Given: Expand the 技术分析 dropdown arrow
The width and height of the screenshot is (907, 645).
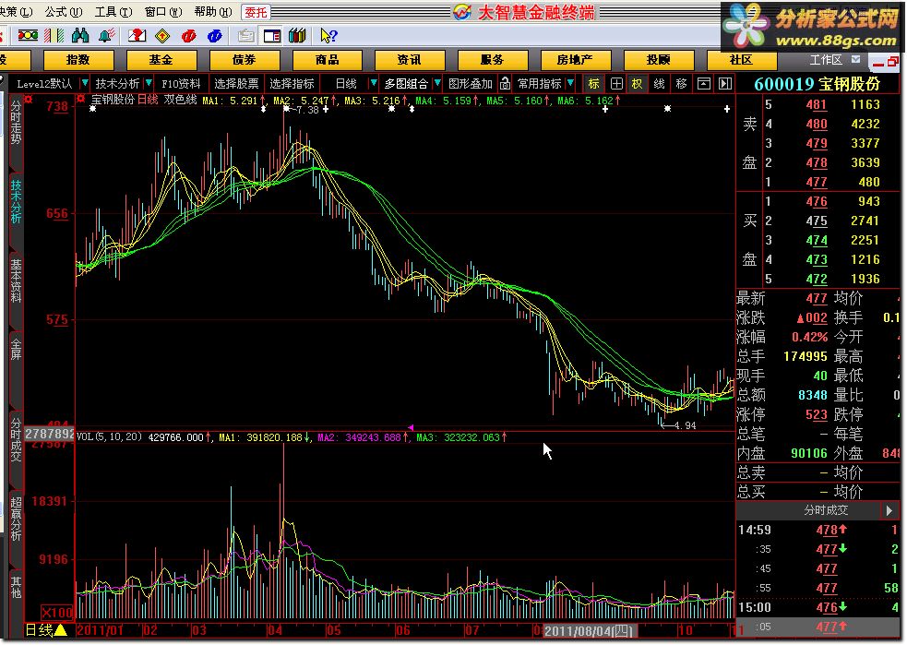Looking at the screenshot, I should click(149, 83).
